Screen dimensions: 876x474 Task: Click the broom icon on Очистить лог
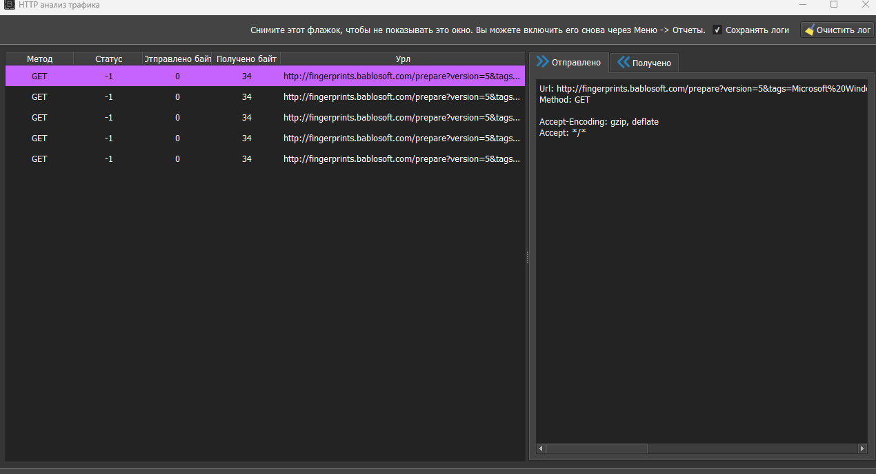point(810,30)
